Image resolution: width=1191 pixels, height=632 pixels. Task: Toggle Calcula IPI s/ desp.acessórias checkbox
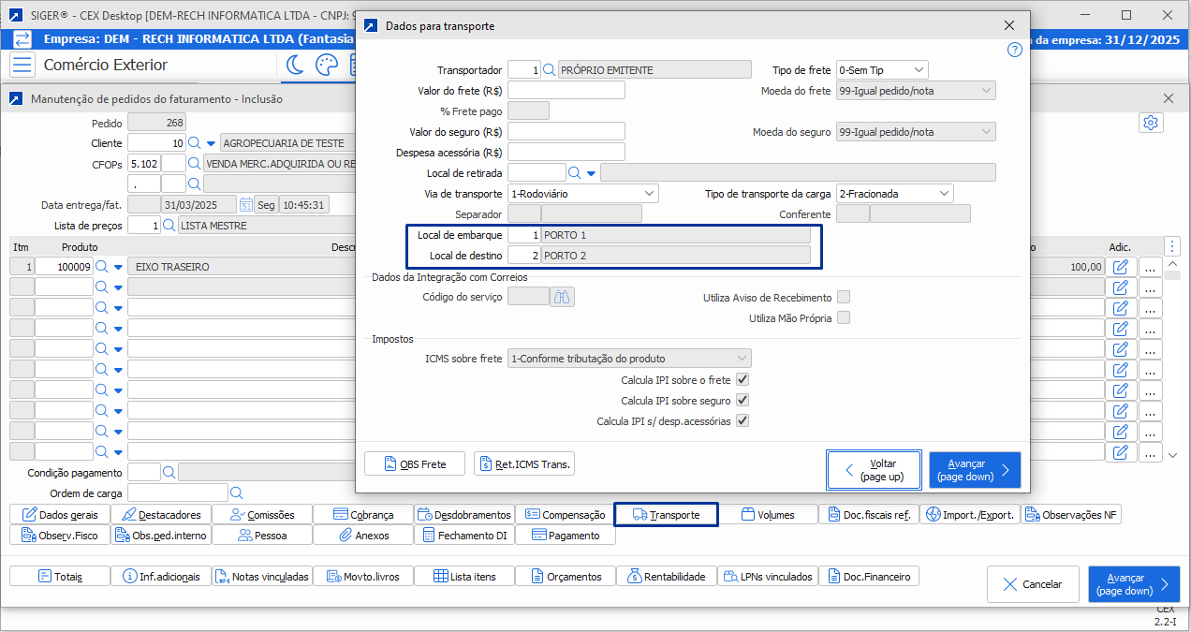coord(743,421)
